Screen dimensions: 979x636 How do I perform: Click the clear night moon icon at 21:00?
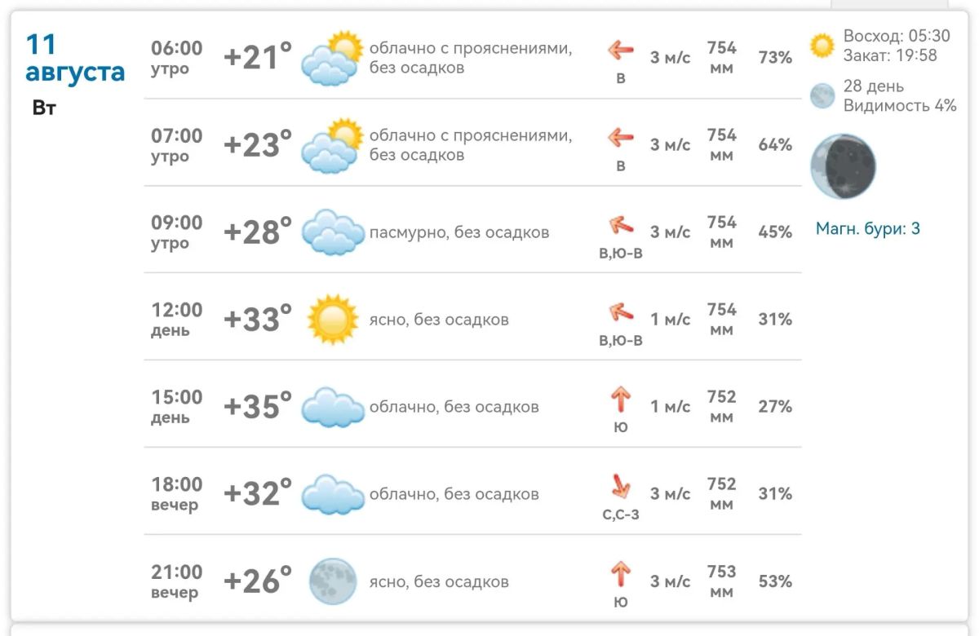333,581
